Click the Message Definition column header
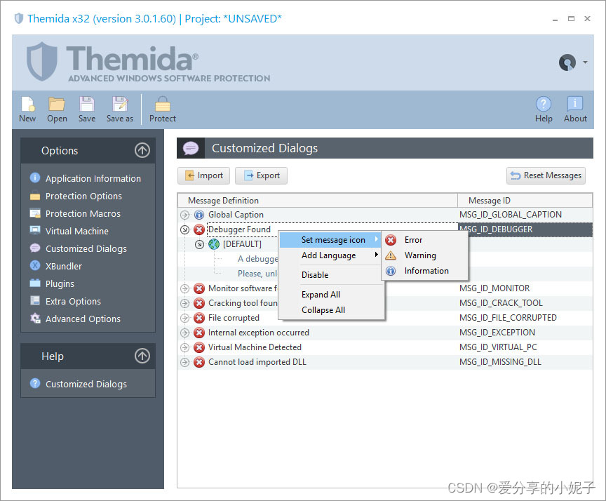Viewport: 606px width, 501px height. tap(318, 201)
